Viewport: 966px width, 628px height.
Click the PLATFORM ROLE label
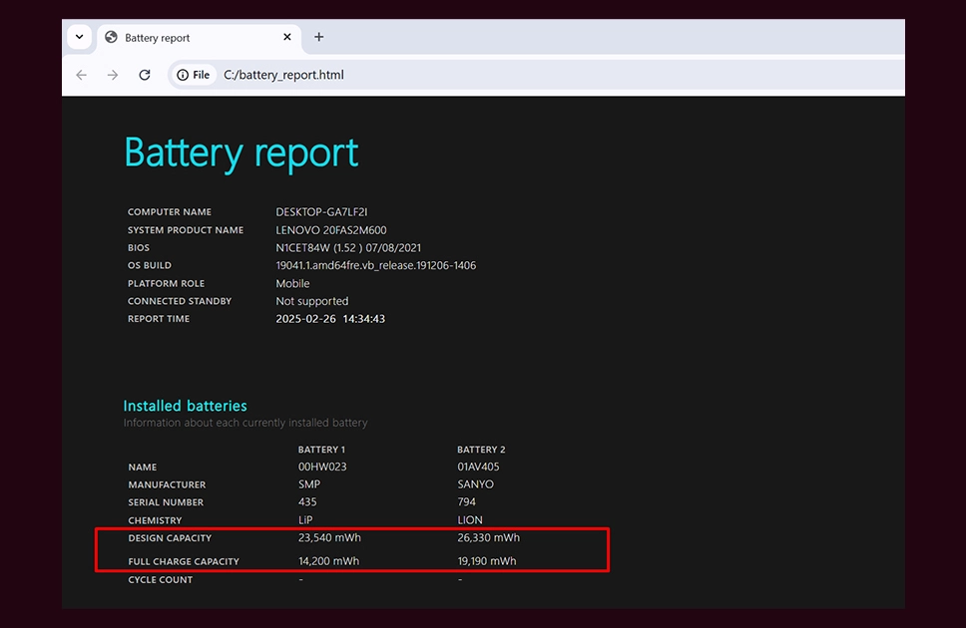[167, 284]
